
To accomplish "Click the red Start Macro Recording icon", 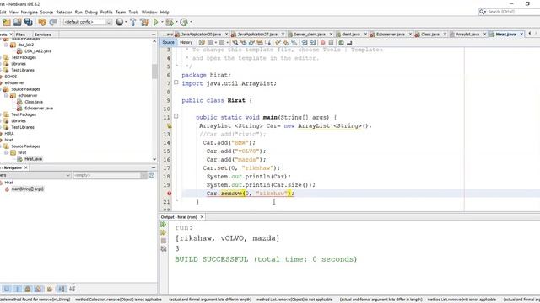I will [x=322, y=43].
